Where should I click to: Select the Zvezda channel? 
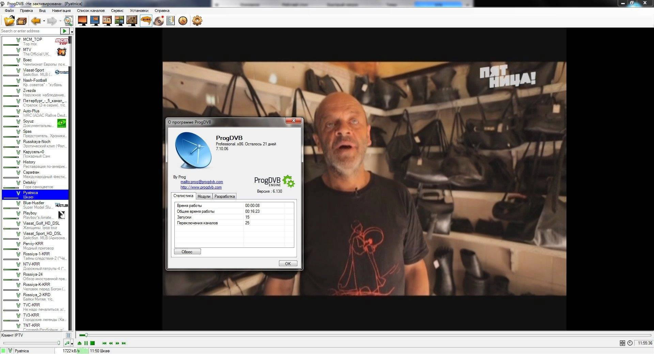click(x=35, y=93)
